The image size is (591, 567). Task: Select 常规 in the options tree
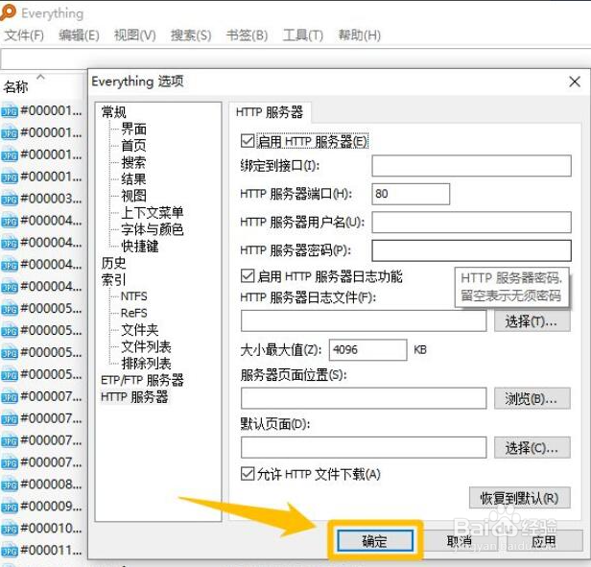[x=113, y=112]
